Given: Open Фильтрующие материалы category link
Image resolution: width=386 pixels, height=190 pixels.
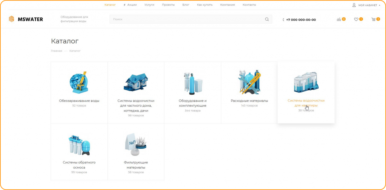Looking at the screenshot, I should [x=136, y=165].
